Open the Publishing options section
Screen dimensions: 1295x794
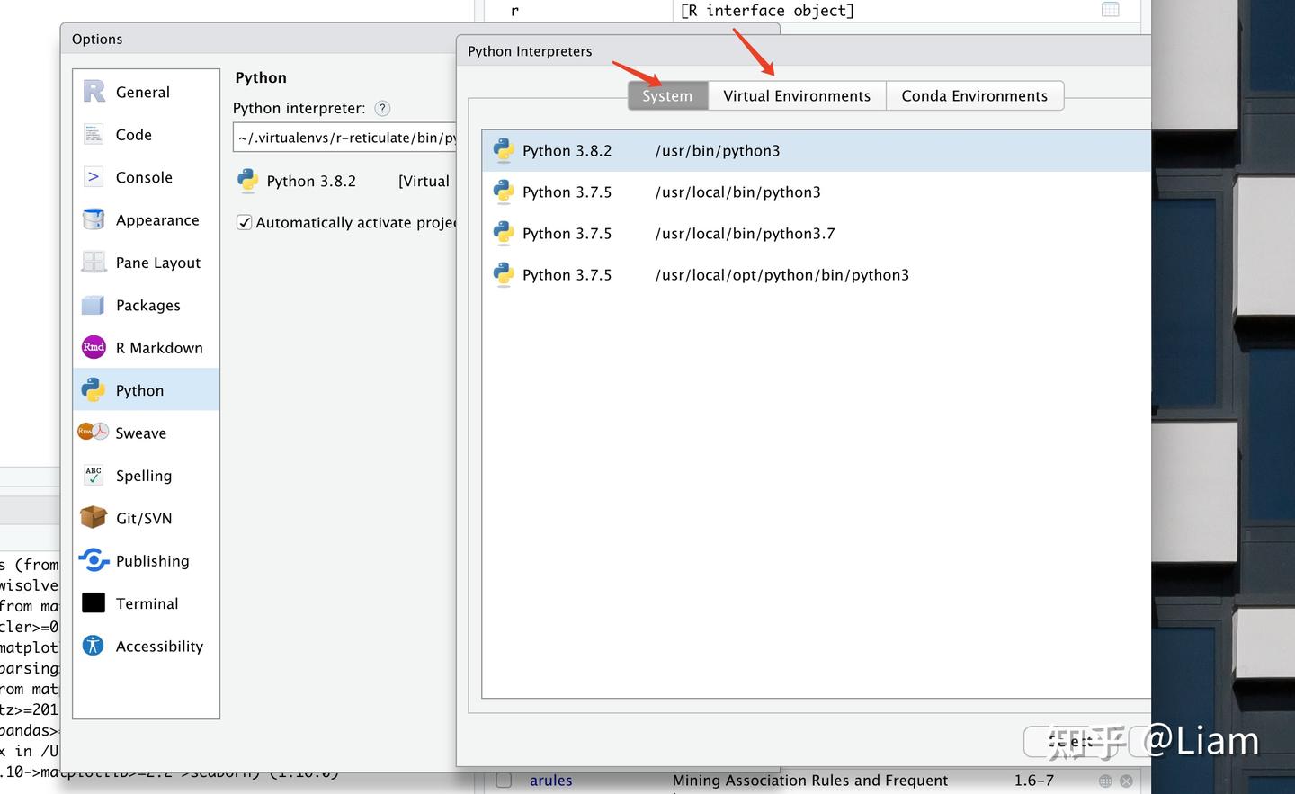pyautogui.click(x=146, y=561)
